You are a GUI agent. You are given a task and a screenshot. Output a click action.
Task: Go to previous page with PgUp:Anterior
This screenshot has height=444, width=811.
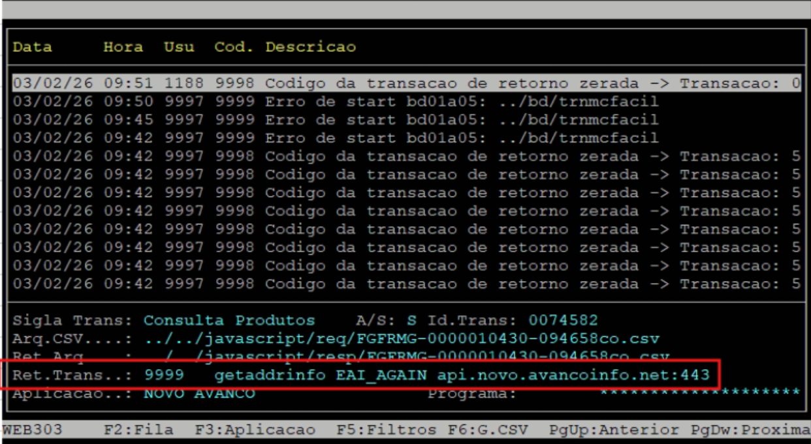614,430
